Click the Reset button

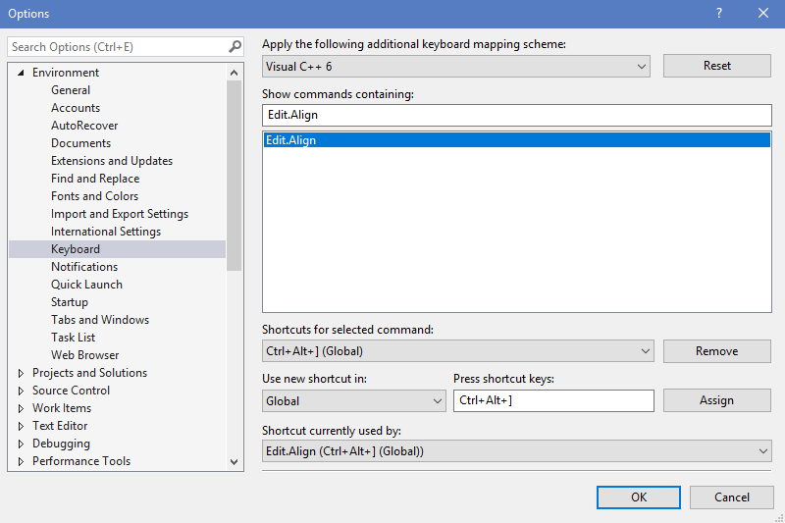717,66
